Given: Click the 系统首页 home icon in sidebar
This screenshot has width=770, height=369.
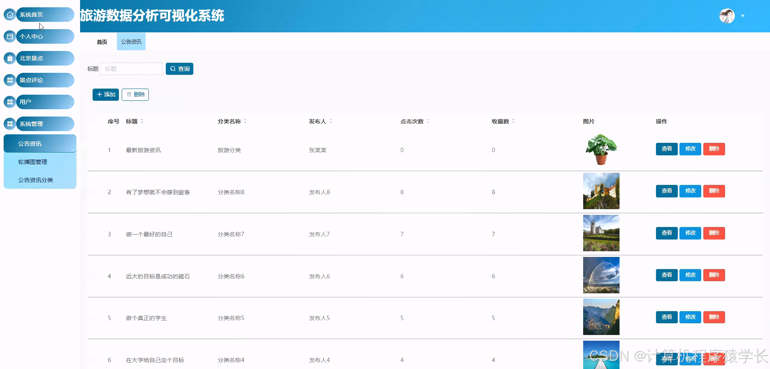Looking at the screenshot, I should 9,15.
